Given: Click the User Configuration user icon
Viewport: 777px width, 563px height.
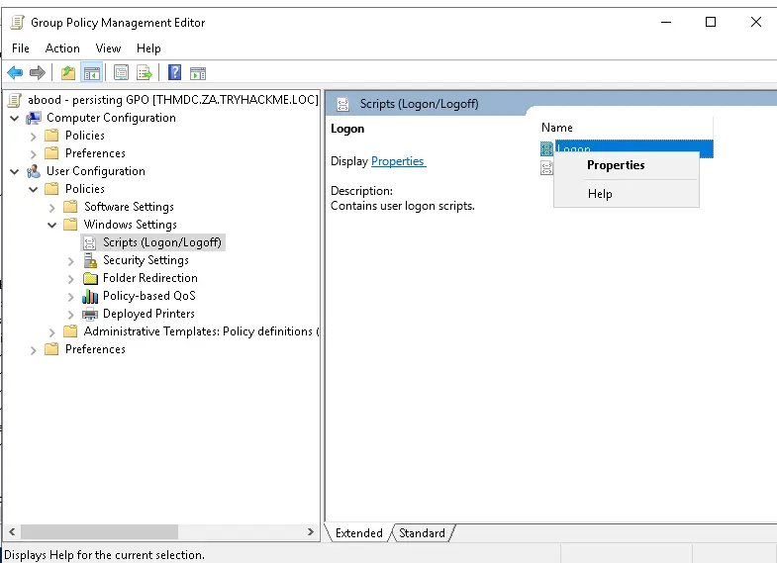Looking at the screenshot, I should click(34, 171).
